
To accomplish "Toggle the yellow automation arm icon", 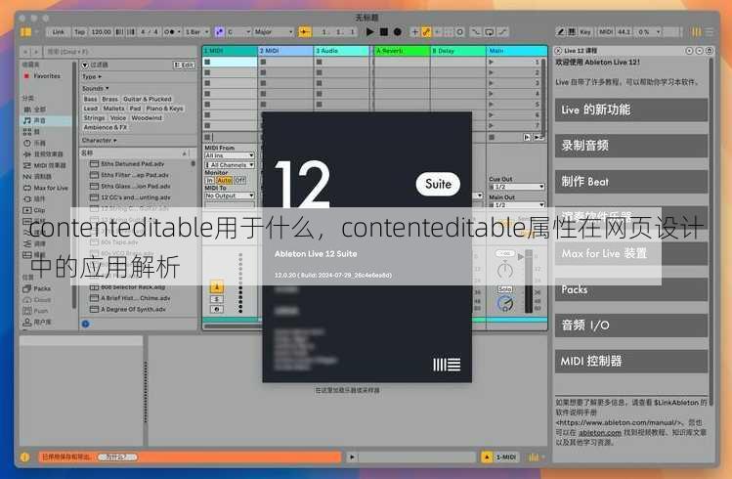I will point(426,31).
